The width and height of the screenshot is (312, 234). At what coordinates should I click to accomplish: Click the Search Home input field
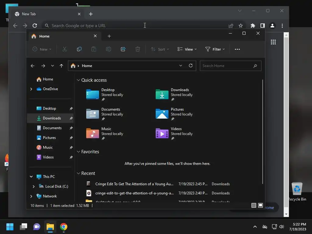230,66
